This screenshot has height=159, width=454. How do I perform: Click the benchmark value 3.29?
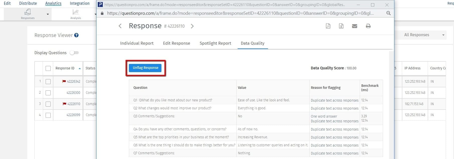pyautogui.click(x=364, y=116)
